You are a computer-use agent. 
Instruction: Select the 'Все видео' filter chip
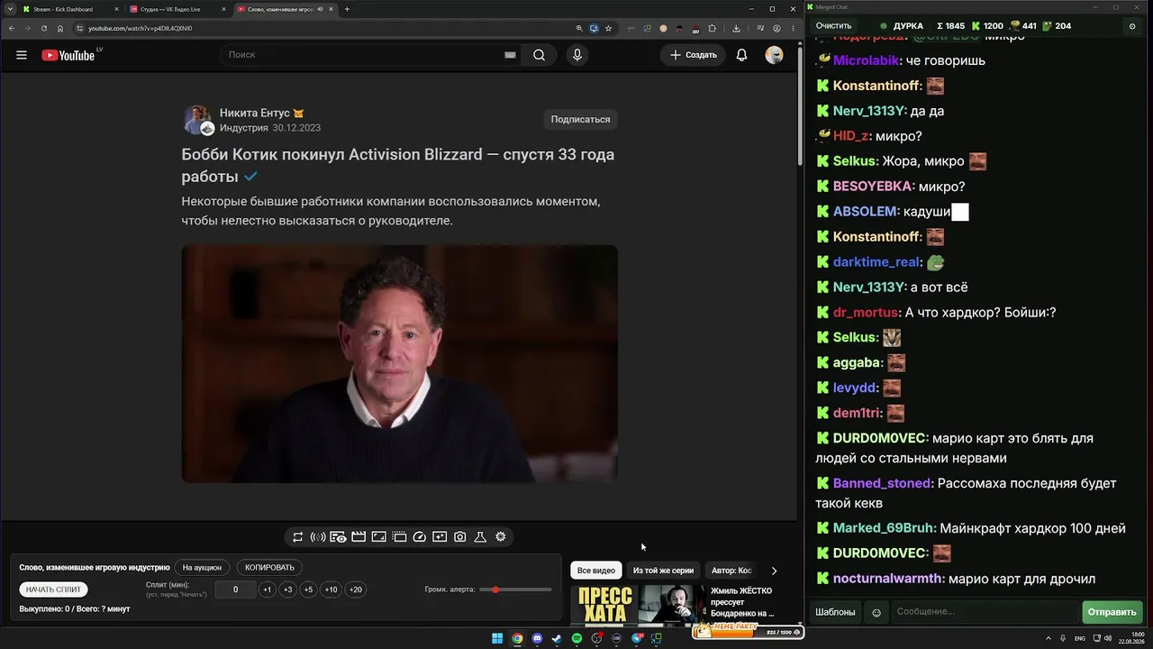click(x=596, y=571)
